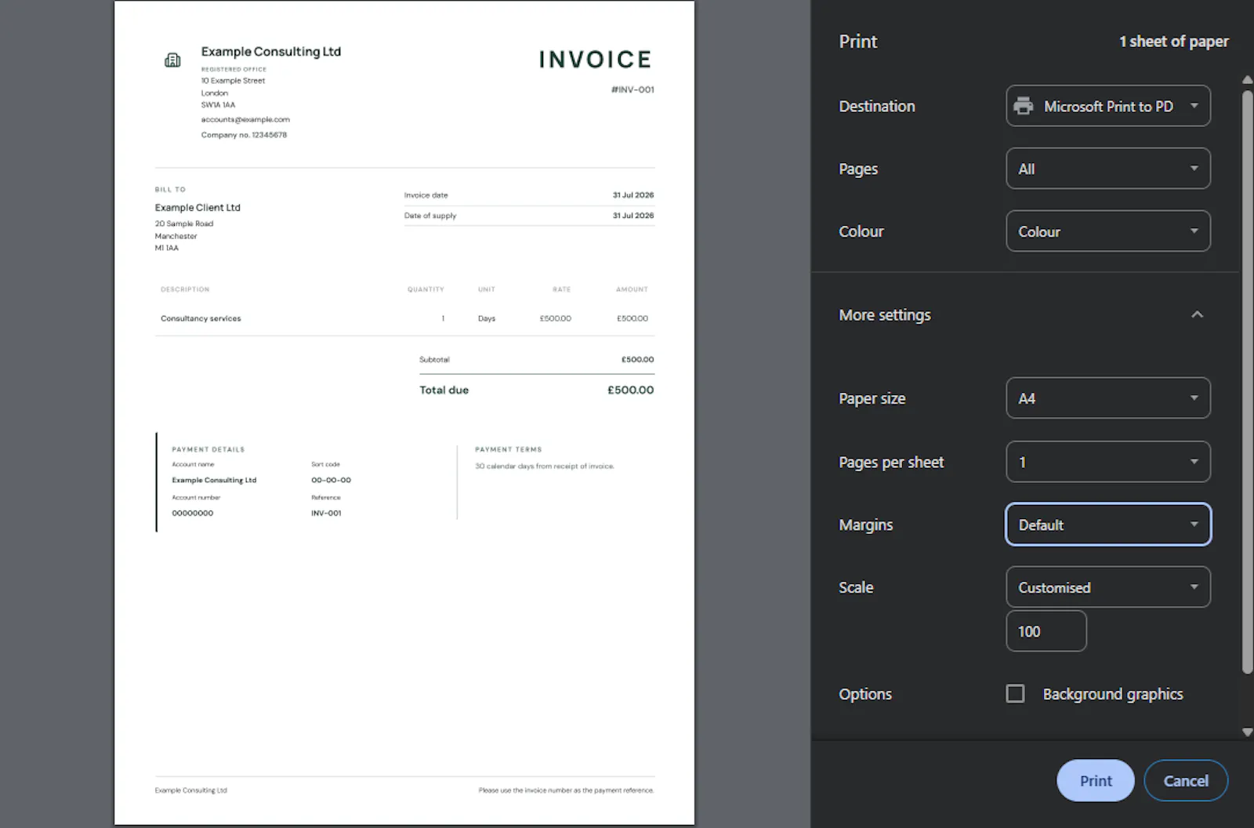Click the settings panel scrollbar thumb
Image resolution: width=1254 pixels, height=828 pixels.
pyautogui.click(x=1247, y=383)
